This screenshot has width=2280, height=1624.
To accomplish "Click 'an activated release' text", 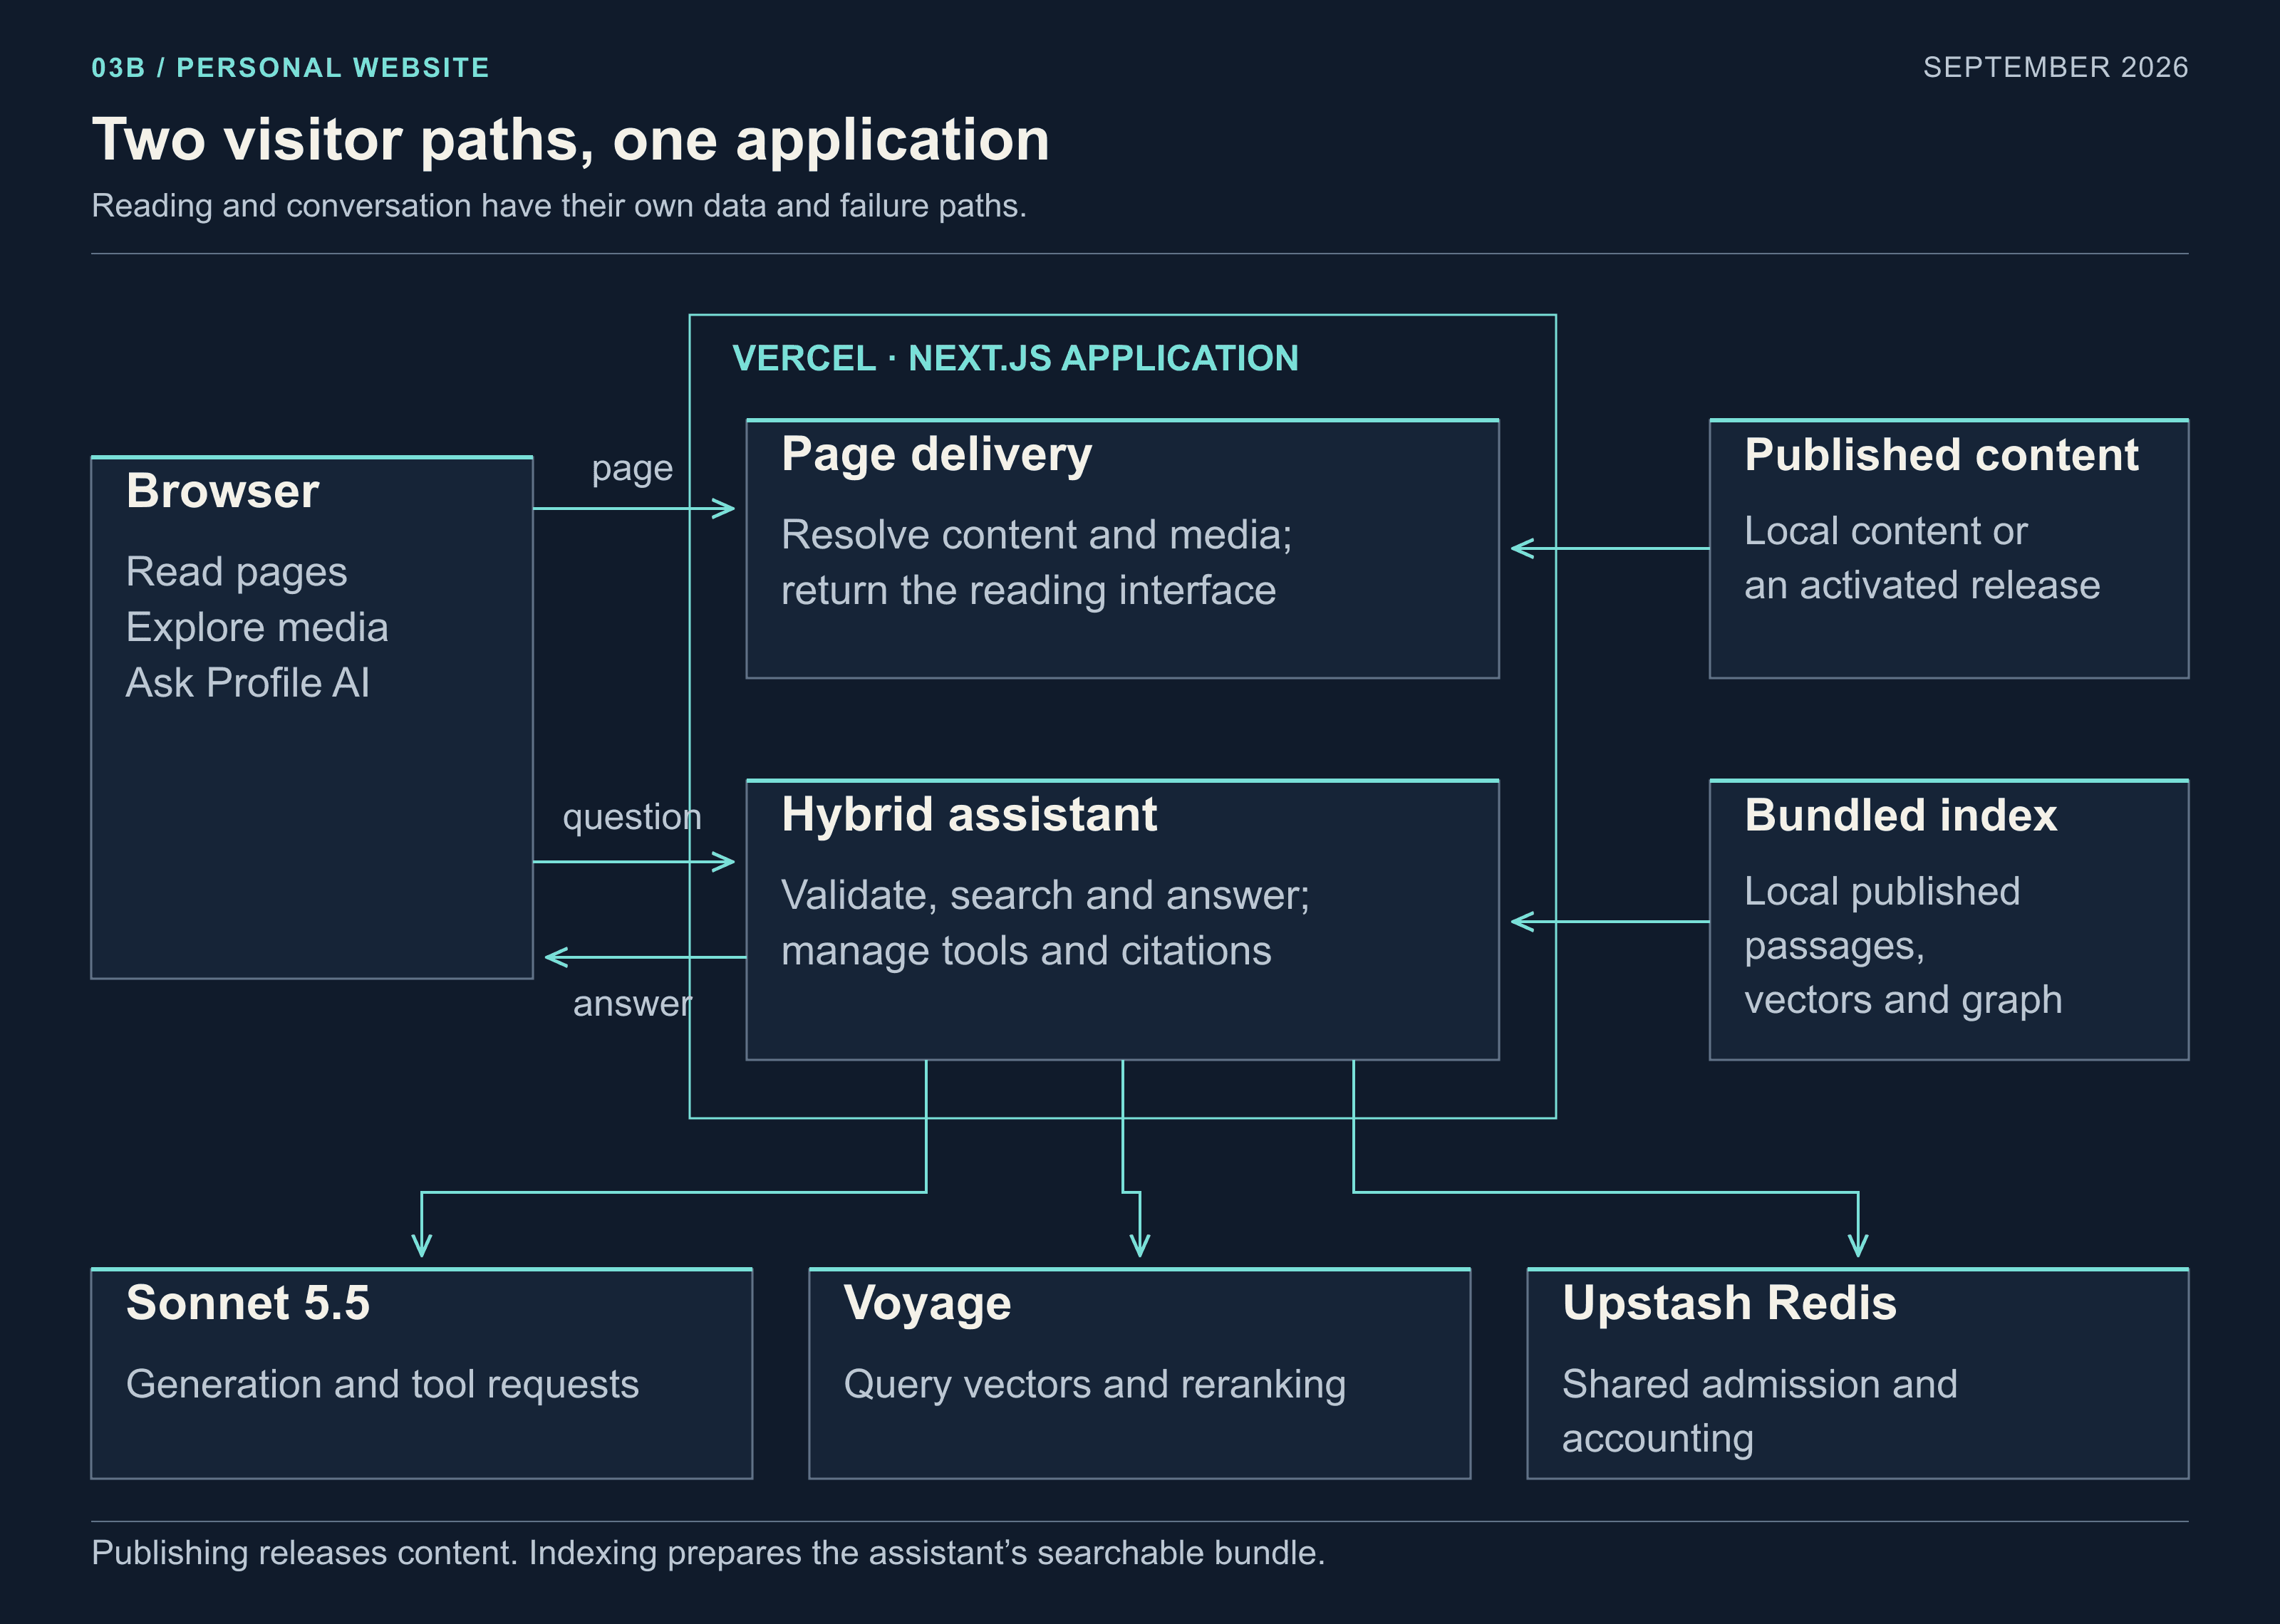I will [x=1922, y=585].
